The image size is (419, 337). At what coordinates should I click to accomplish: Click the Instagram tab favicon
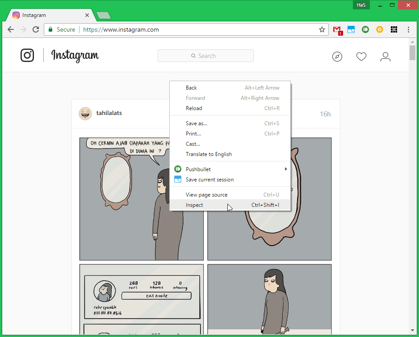tap(16, 15)
